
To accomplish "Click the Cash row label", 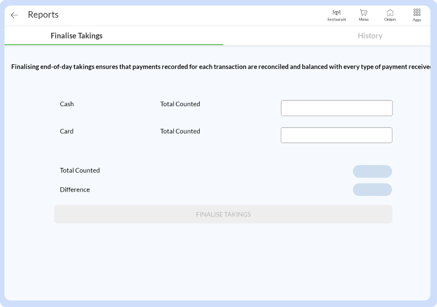I will click(x=66, y=104).
